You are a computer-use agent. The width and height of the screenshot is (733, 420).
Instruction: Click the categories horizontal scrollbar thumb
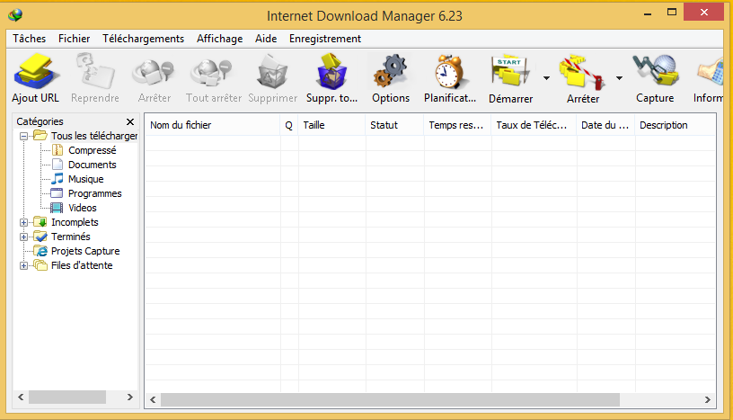point(67,397)
